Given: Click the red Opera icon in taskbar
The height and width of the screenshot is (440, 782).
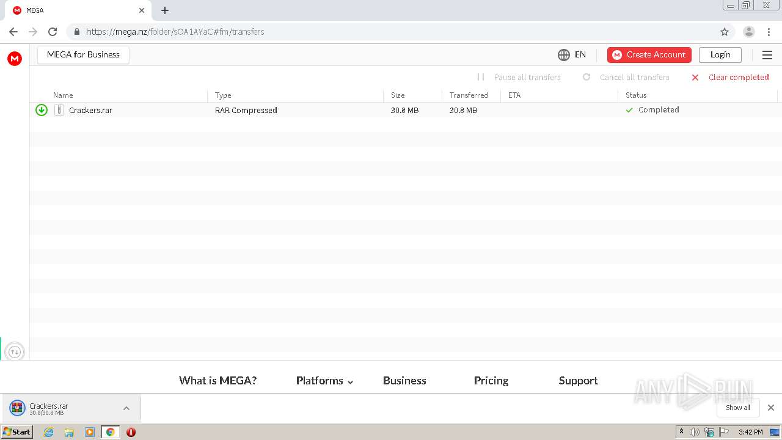Looking at the screenshot, I should pyautogui.click(x=131, y=432).
